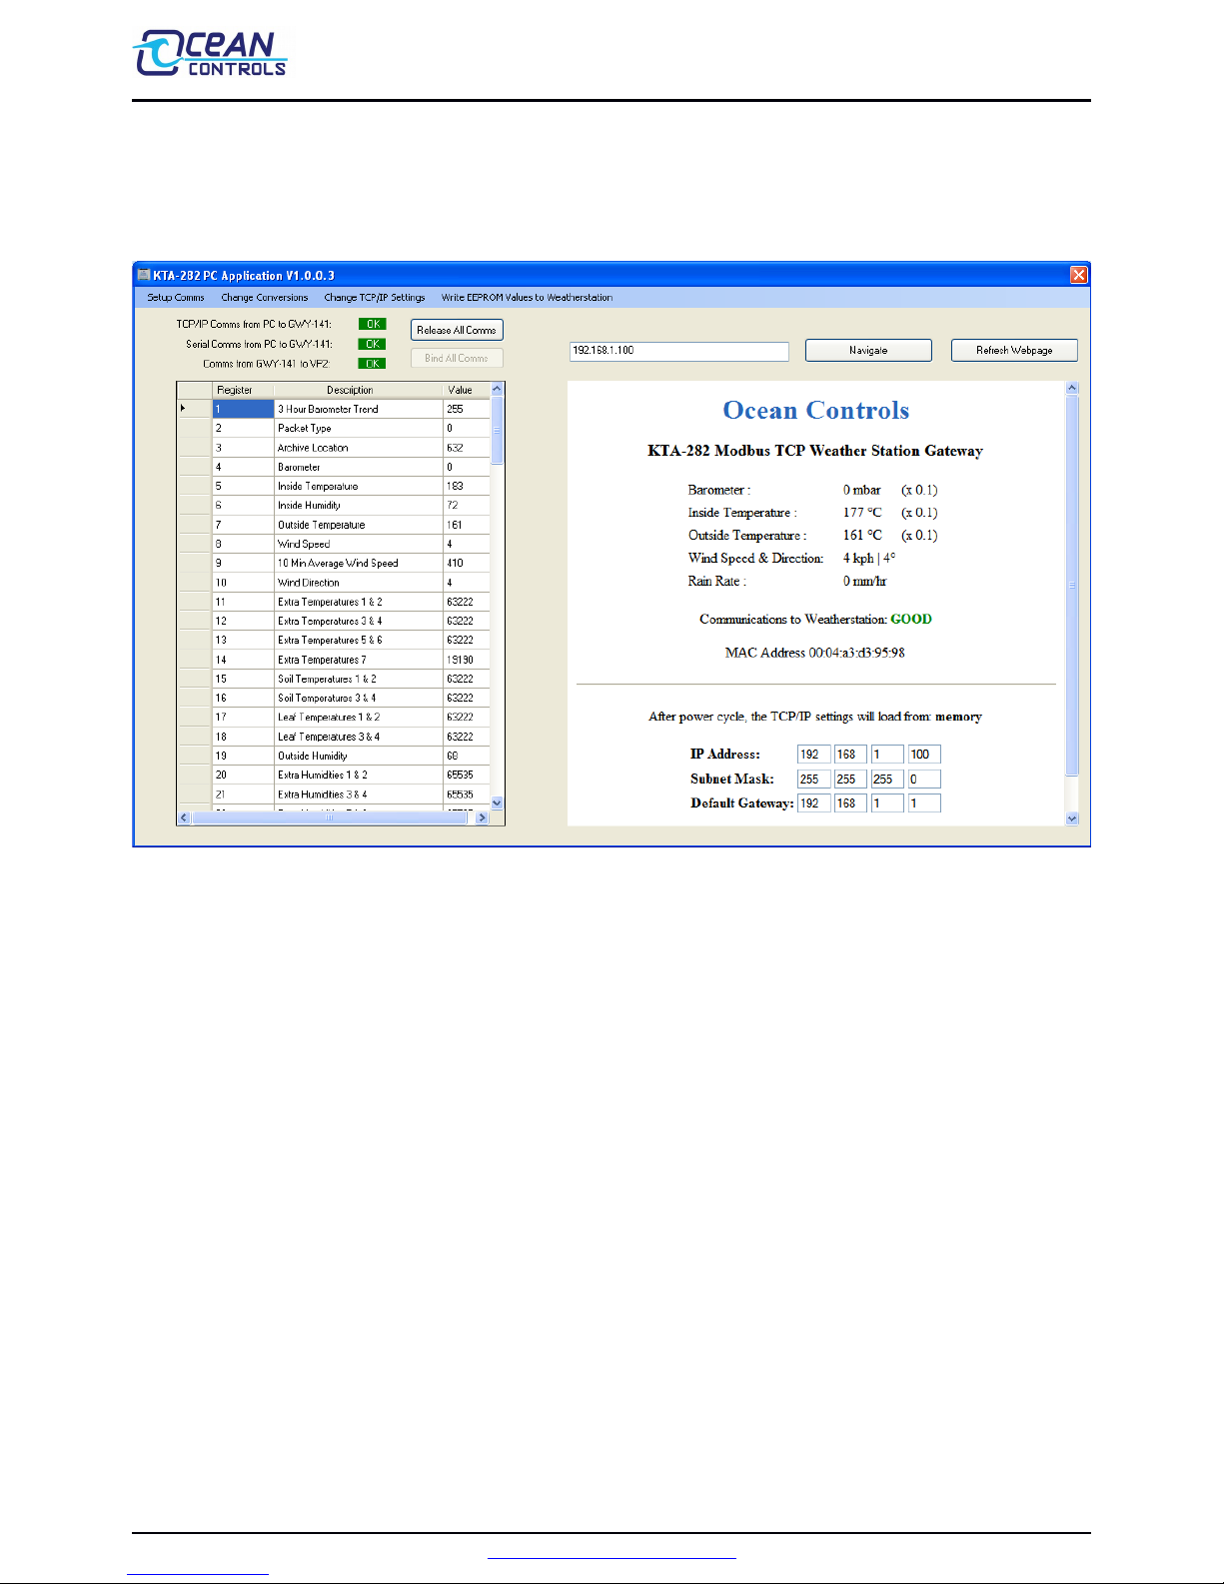The height and width of the screenshot is (1584, 1224).
Task: Select the 'Extra Temperatures 7' row
Action: pos(334,660)
